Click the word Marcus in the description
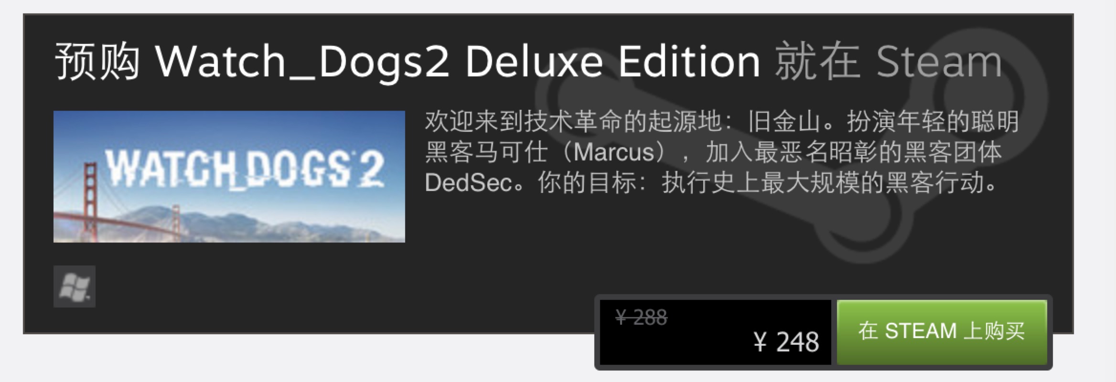 pyautogui.click(x=613, y=152)
